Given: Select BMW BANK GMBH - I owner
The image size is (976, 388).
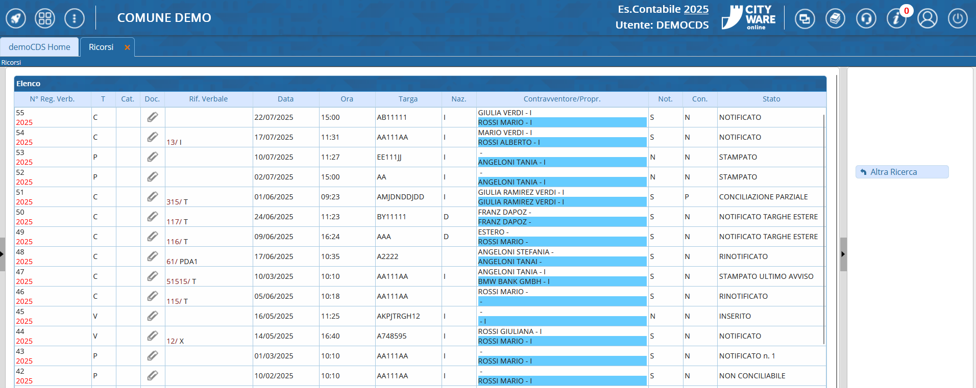Looking at the screenshot, I should [x=562, y=281].
